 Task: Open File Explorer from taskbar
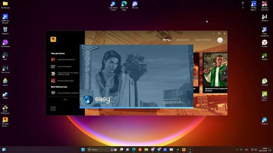[146, 150]
